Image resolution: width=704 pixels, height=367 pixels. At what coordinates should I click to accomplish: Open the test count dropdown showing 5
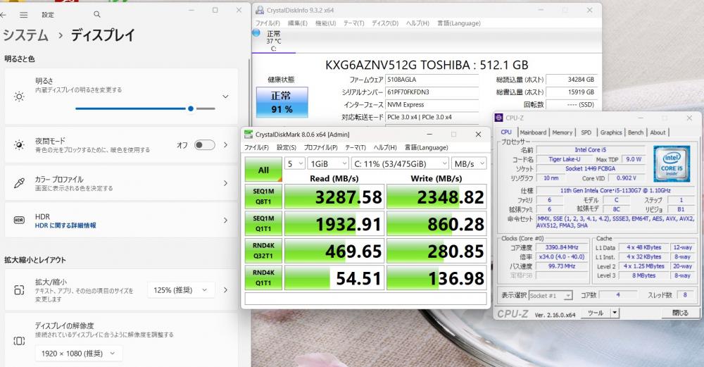(x=295, y=163)
